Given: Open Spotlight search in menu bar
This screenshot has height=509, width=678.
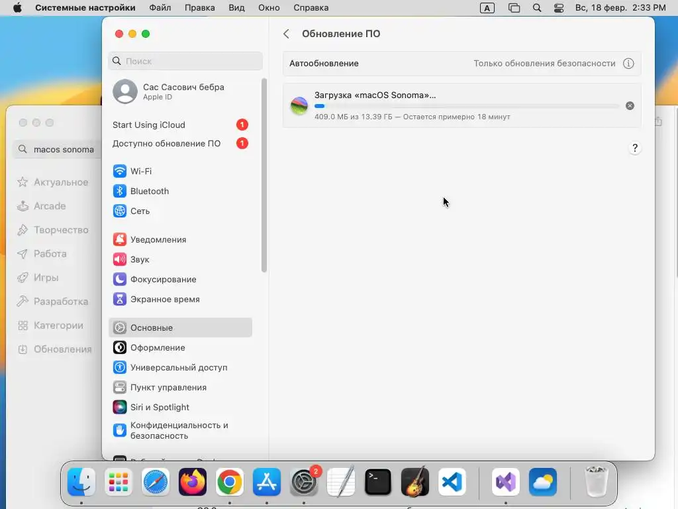Looking at the screenshot, I should coord(537,8).
